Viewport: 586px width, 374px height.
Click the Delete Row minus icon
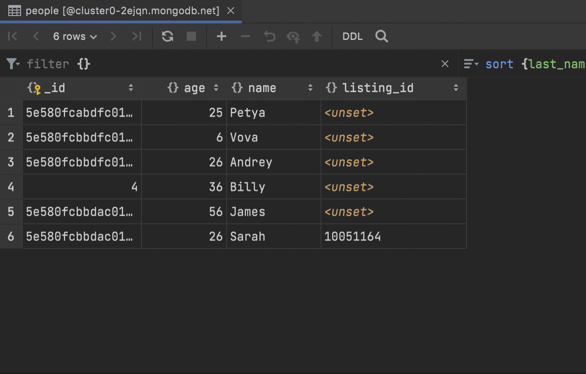245,37
